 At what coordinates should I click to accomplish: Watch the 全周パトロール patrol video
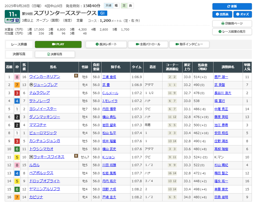pos(148,44)
